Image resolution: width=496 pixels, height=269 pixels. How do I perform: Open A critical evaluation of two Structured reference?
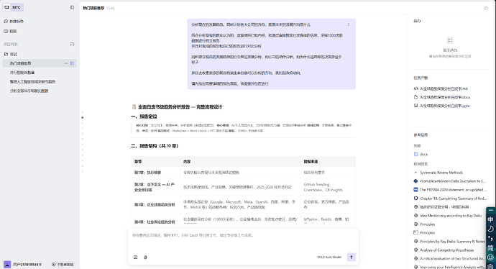coord(449,258)
